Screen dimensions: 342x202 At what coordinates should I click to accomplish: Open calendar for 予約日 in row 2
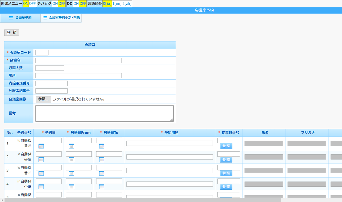click(41, 160)
